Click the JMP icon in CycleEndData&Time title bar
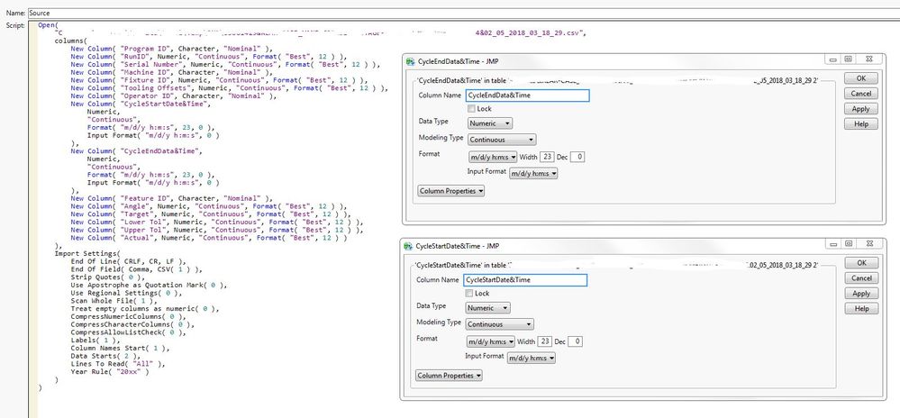Image resolution: width=900 pixels, height=418 pixels. click(409, 61)
